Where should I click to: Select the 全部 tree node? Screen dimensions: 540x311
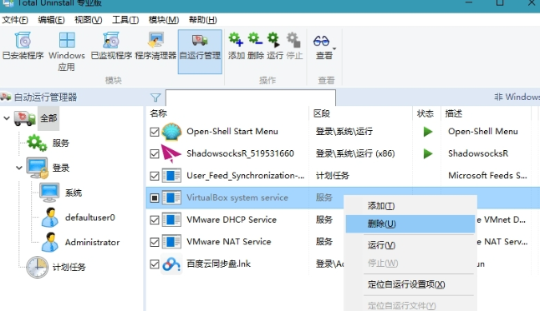pos(48,118)
